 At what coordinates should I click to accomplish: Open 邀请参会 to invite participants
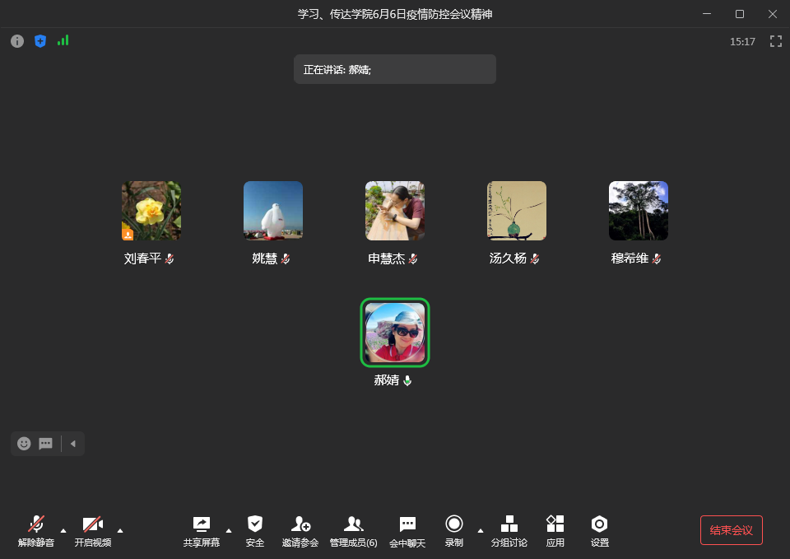pos(300,530)
